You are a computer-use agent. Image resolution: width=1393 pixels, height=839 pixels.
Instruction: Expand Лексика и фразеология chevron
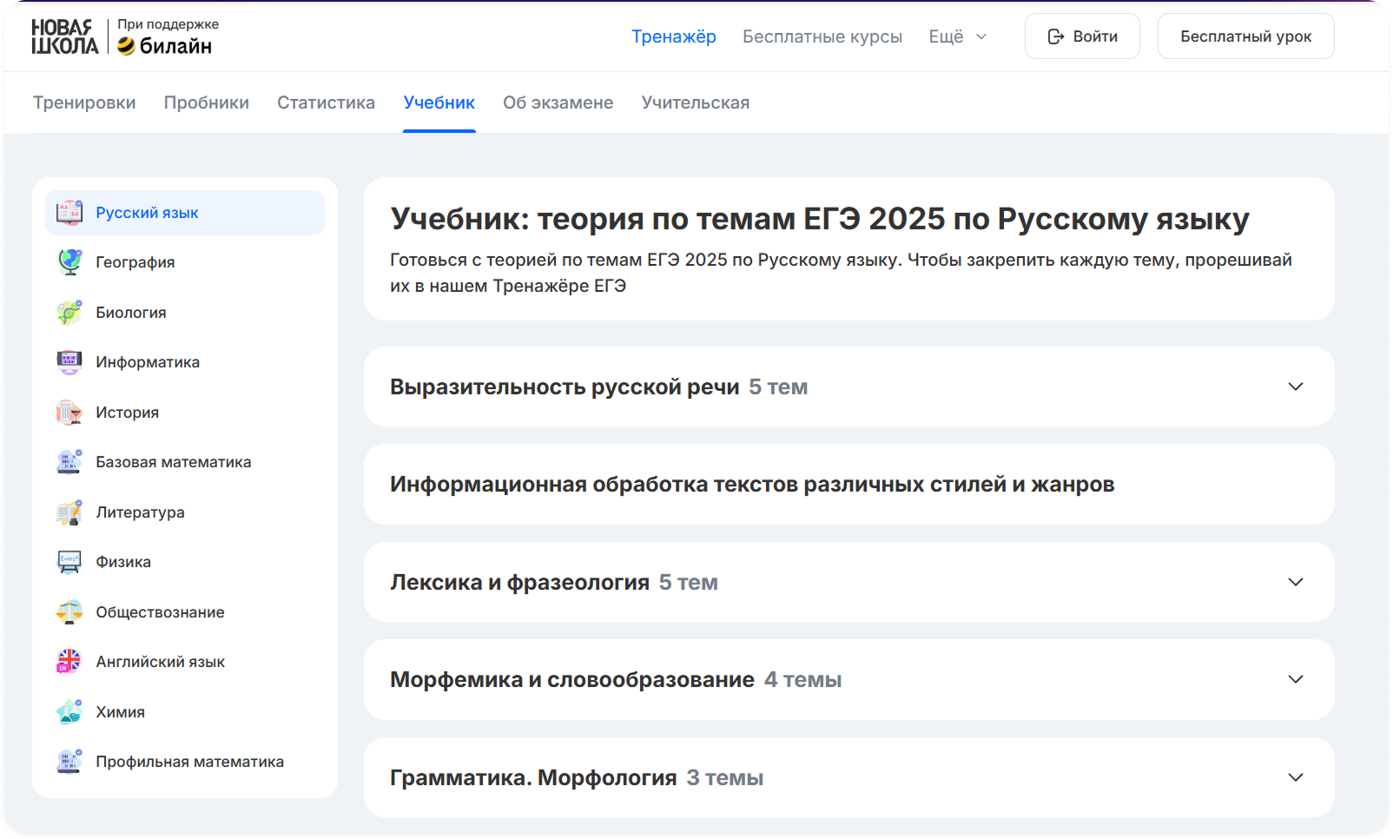[x=1296, y=582]
